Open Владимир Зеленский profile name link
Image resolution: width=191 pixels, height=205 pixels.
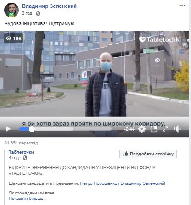(x=49, y=6)
